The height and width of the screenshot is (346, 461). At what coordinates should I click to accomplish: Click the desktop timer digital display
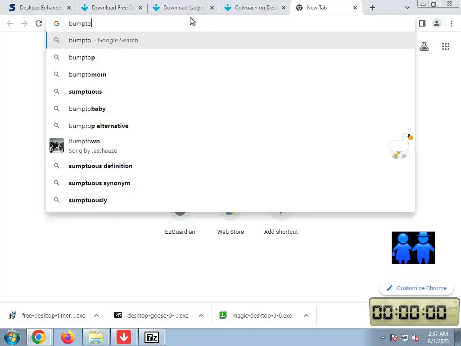[409, 312]
